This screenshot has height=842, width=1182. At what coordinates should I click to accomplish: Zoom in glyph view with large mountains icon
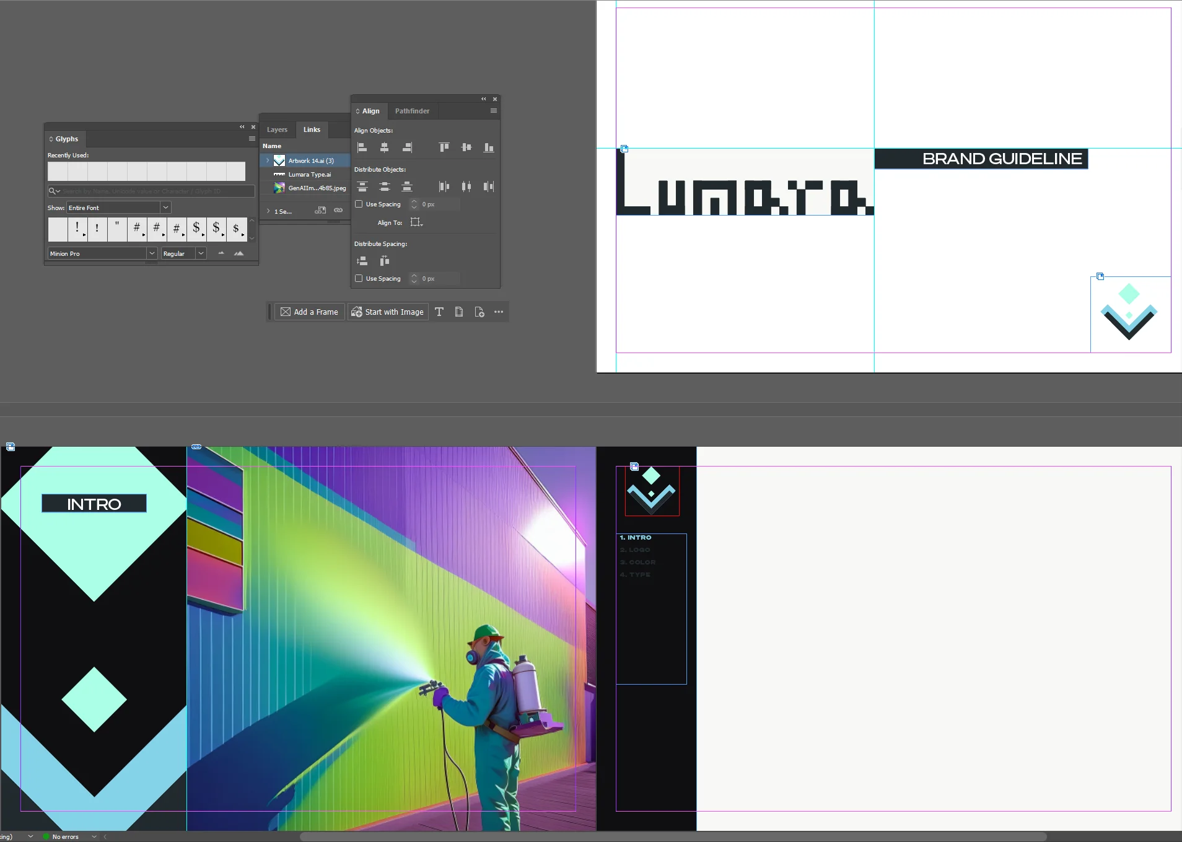tap(239, 253)
